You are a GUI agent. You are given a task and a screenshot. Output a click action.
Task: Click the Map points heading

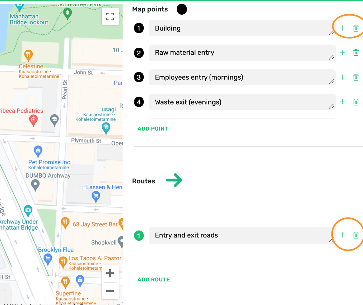[x=150, y=9]
